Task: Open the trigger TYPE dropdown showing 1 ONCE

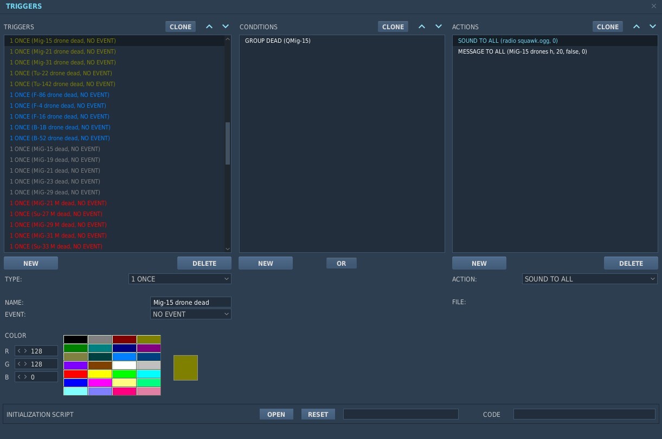Action: [x=180, y=279]
